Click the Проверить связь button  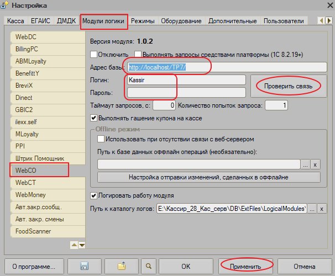coord(289,86)
